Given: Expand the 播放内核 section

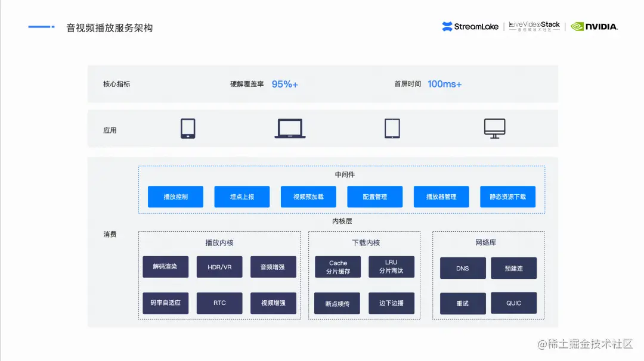Looking at the screenshot, I should click(x=219, y=242).
